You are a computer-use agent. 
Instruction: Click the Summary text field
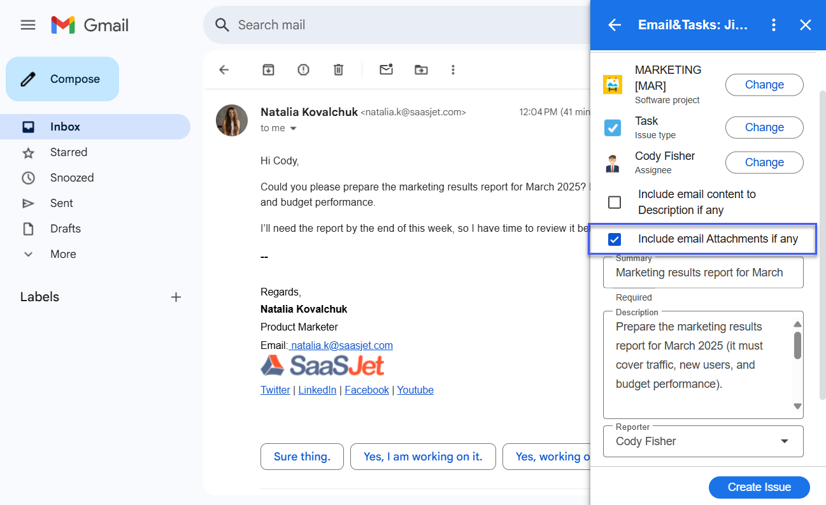702,273
